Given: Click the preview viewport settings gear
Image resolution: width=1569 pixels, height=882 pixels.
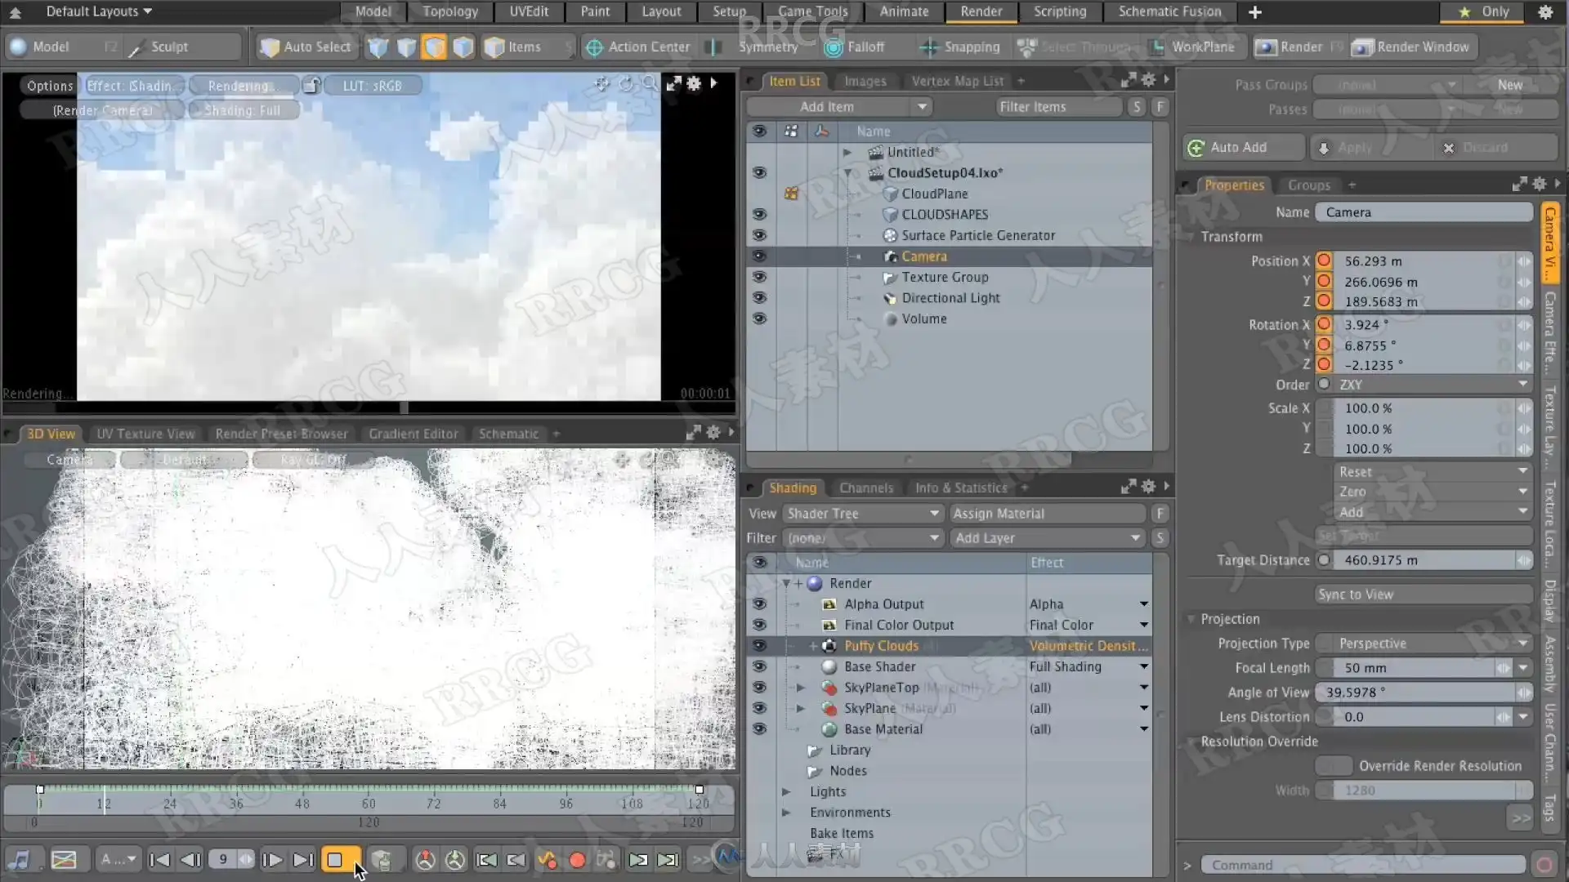Looking at the screenshot, I should coord(694,83).
